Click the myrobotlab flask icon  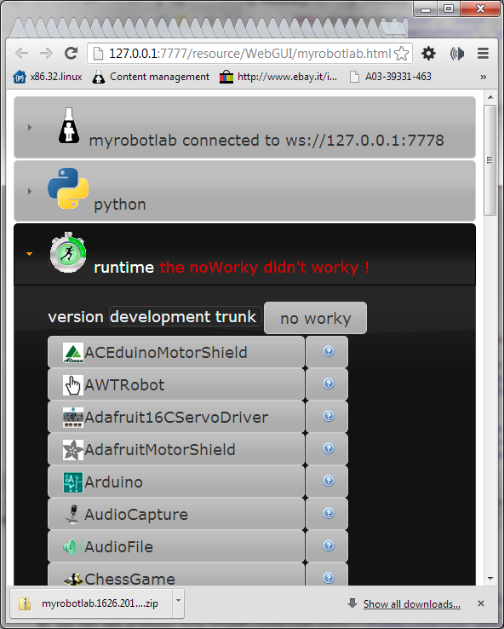(x=69, y=125)
